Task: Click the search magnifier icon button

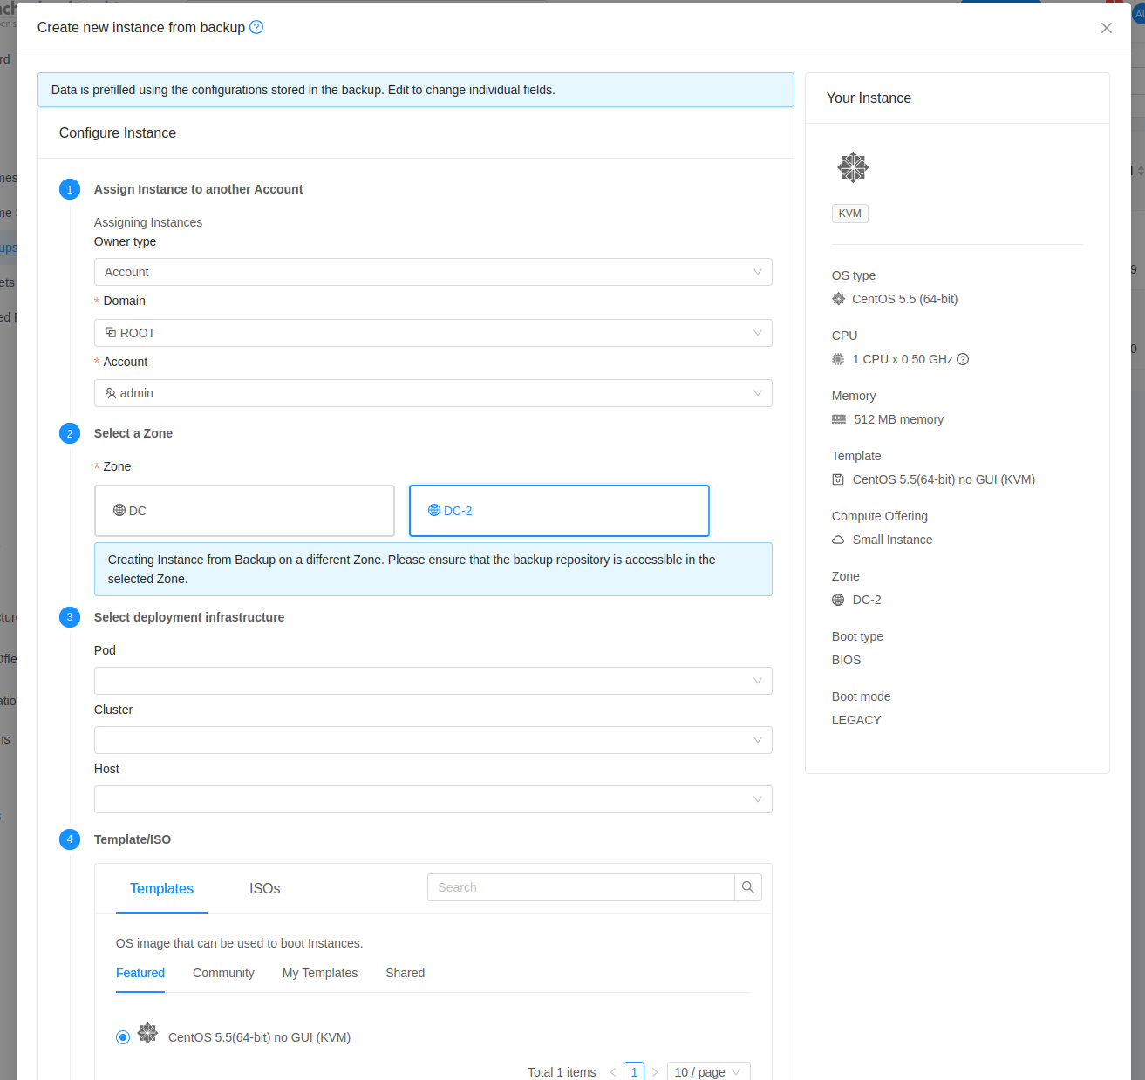Action: tap(748, 887)
